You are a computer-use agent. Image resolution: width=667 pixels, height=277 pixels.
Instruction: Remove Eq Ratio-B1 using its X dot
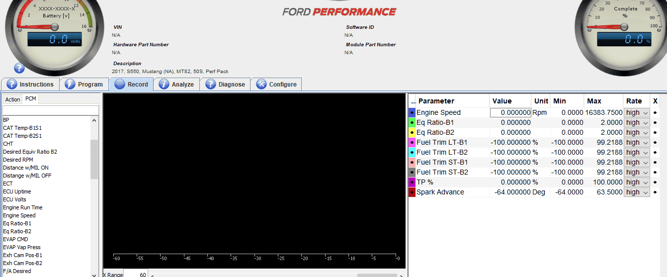coord(655,123)
